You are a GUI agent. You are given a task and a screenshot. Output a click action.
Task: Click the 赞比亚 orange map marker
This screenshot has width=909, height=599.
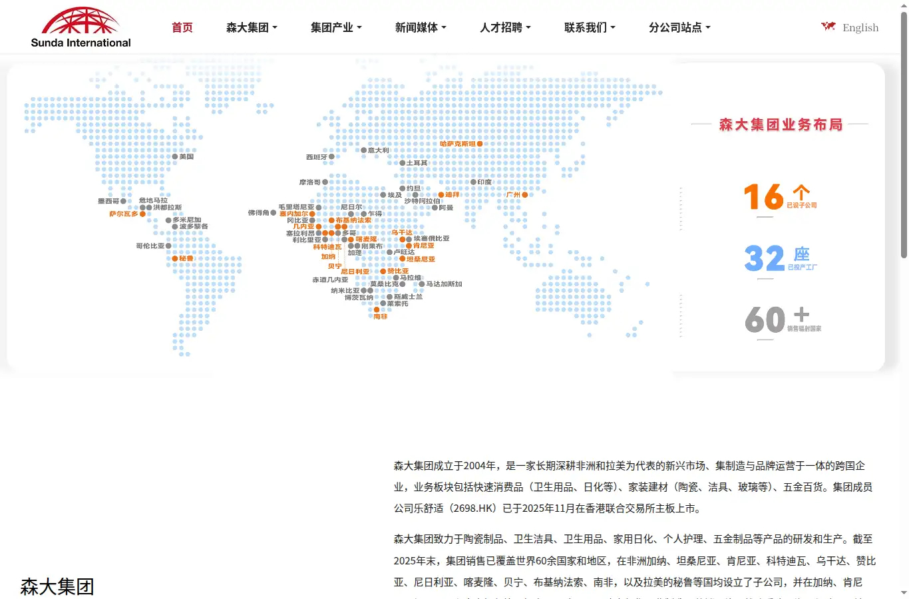(x=383, y=272)
